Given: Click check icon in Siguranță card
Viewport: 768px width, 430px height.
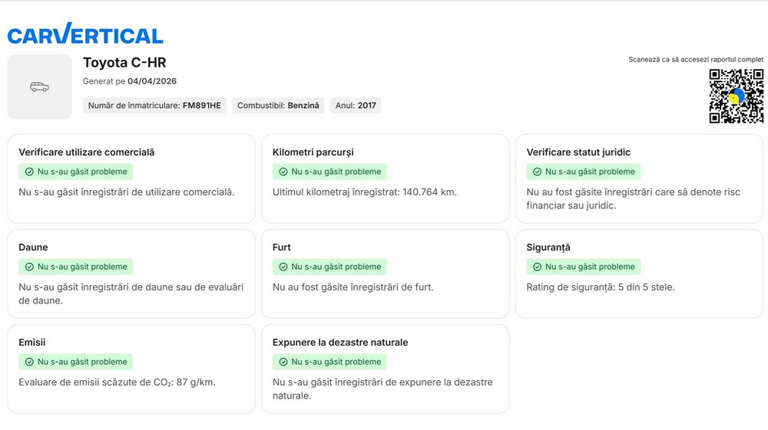Looking at the screenshot, I should [x=538, y=267].
